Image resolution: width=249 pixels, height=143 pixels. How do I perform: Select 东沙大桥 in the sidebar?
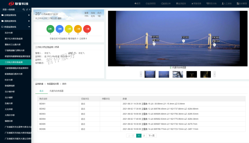pyautogui.click(x=9, y=33)
